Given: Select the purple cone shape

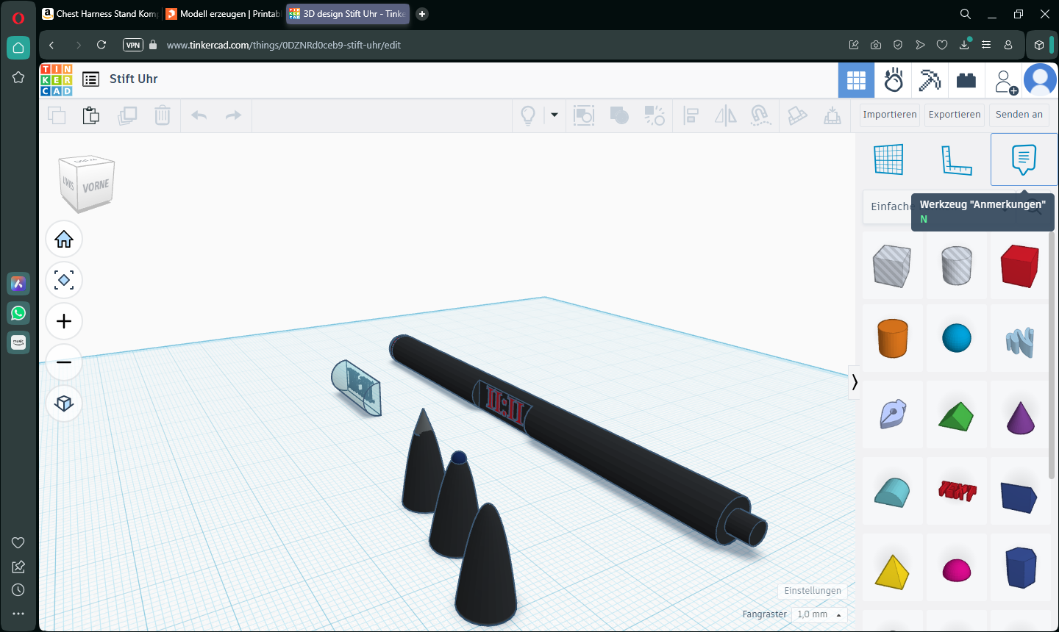Looking at the screenshot, I should 1020,417.
